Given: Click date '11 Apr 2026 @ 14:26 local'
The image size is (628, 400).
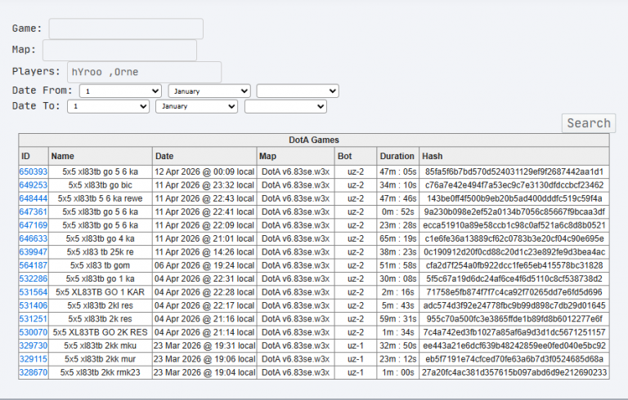Looking at the screenshot, I should click(x=204, y=252).
